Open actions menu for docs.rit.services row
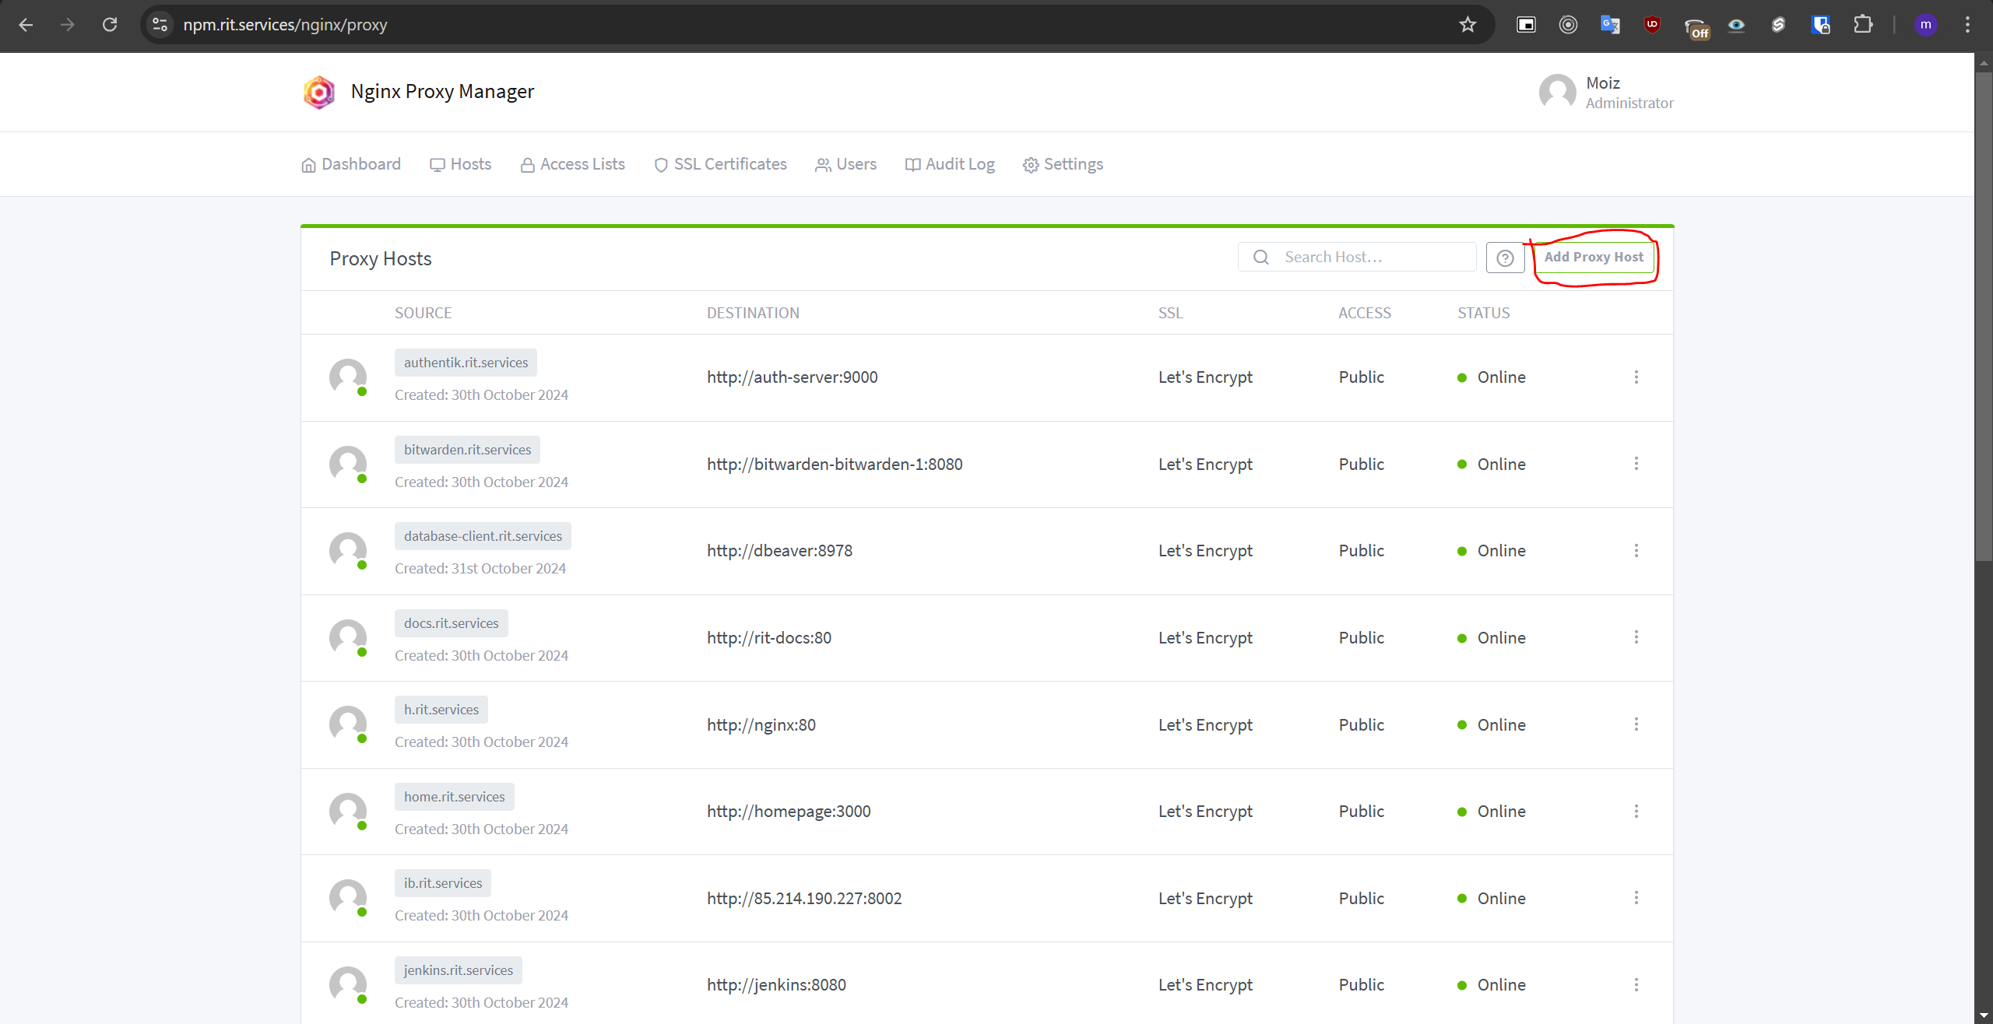 point(1636,638)
